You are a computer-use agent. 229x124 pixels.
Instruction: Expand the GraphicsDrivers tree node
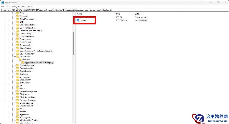(15, 103)
